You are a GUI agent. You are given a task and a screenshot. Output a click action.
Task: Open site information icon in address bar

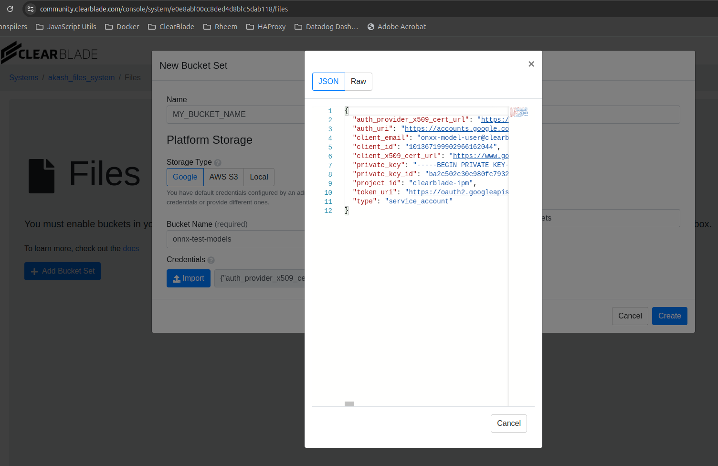pos(31,9)
